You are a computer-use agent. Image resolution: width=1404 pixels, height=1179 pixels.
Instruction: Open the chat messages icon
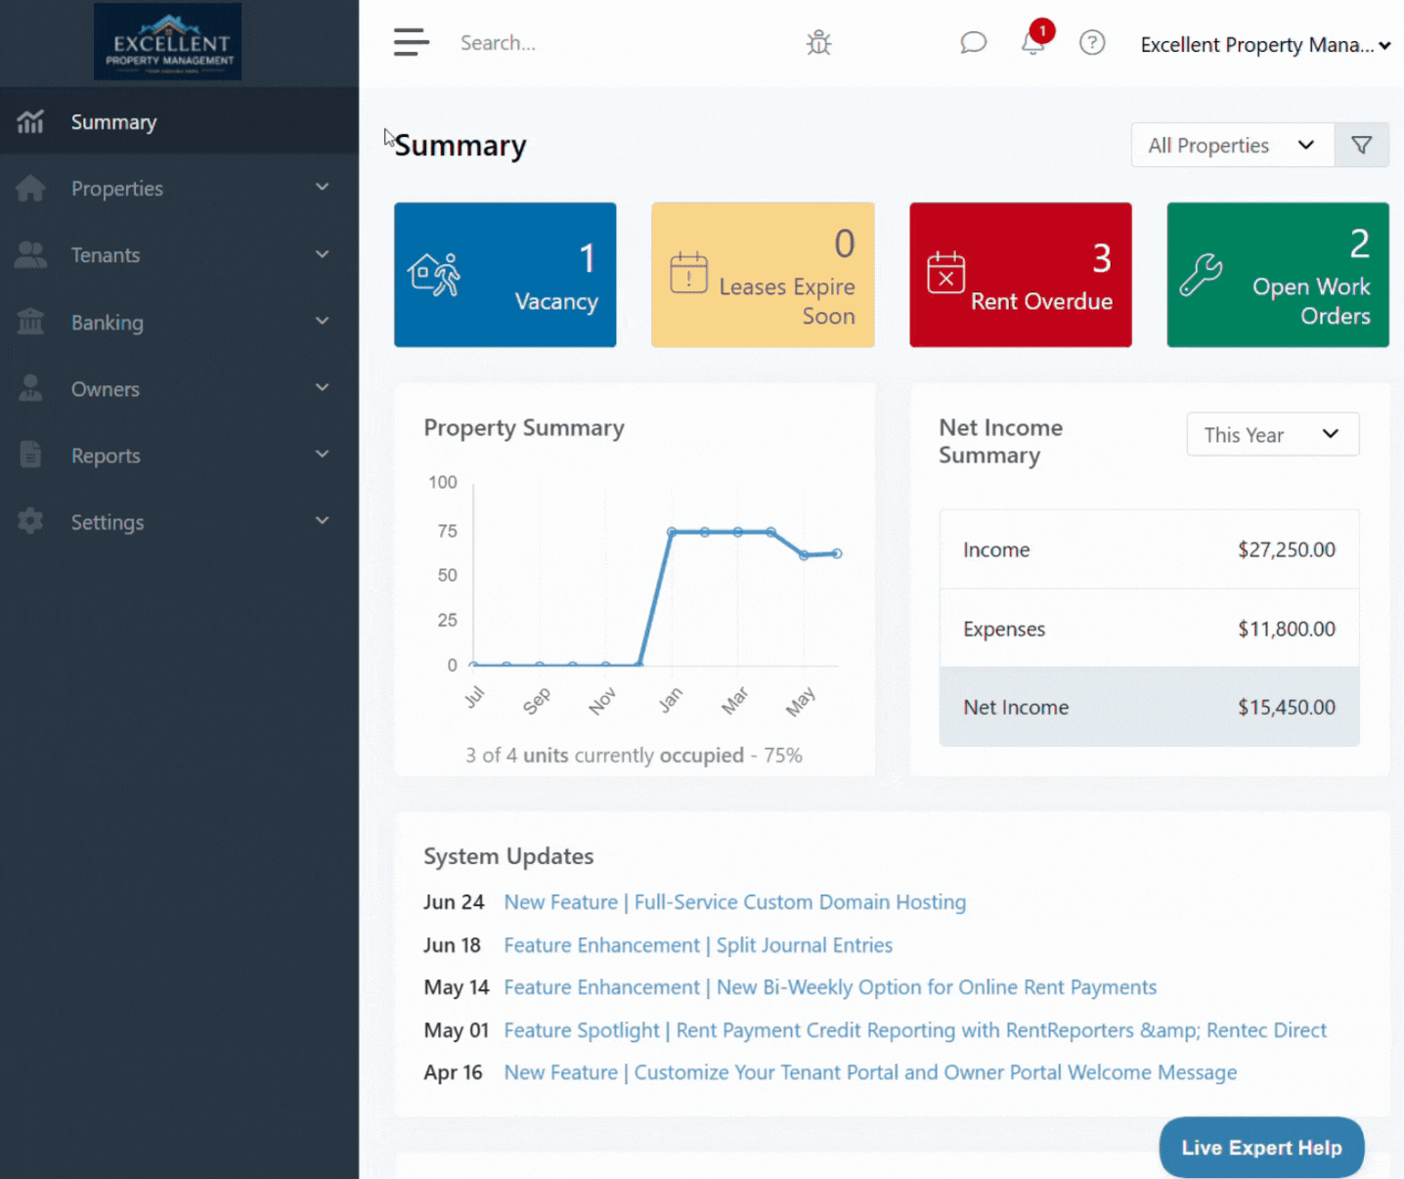click(973, 43)
